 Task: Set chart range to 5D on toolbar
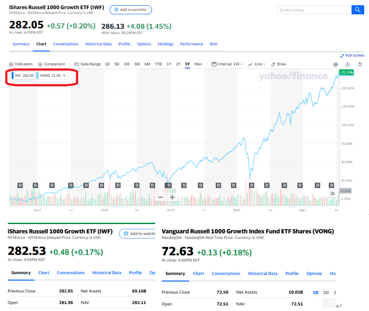pos(117,64)
